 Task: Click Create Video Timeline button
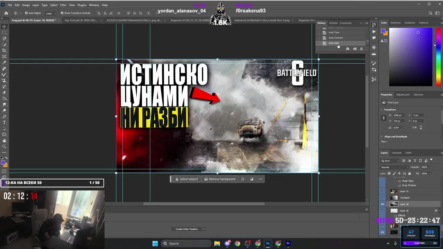(x=187, y=229)
